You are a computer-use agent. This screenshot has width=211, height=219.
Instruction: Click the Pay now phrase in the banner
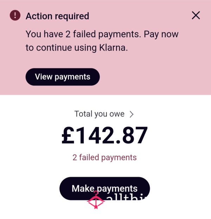coord(161,35)
